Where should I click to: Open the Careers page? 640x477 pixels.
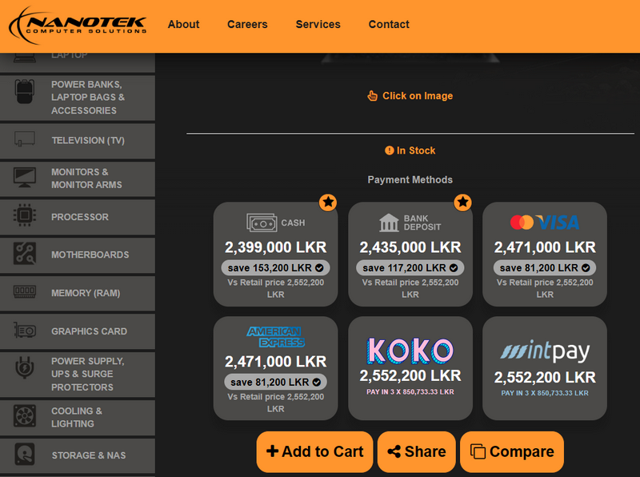coord(247,25)
